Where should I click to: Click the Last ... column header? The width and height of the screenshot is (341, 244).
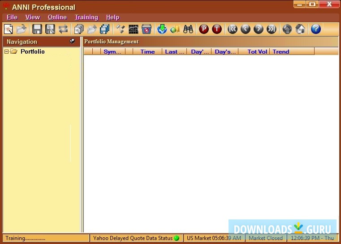(174, 52)
